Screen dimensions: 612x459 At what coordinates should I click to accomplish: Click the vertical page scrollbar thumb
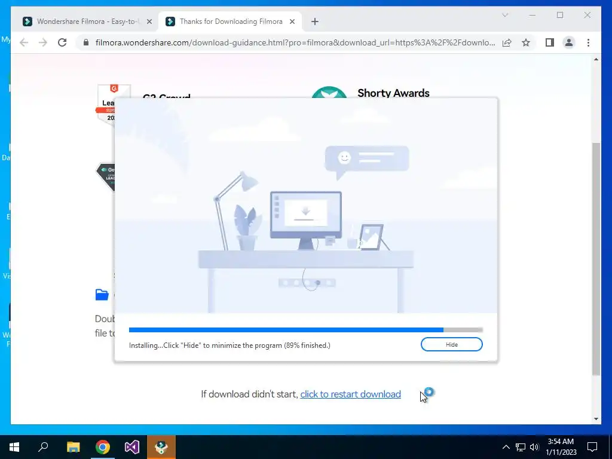point(596,258)
